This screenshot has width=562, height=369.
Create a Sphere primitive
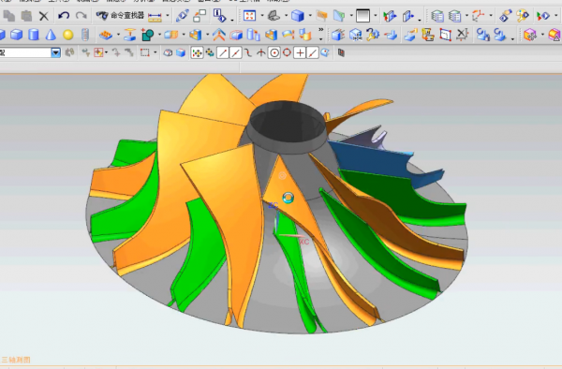point(68,35)
